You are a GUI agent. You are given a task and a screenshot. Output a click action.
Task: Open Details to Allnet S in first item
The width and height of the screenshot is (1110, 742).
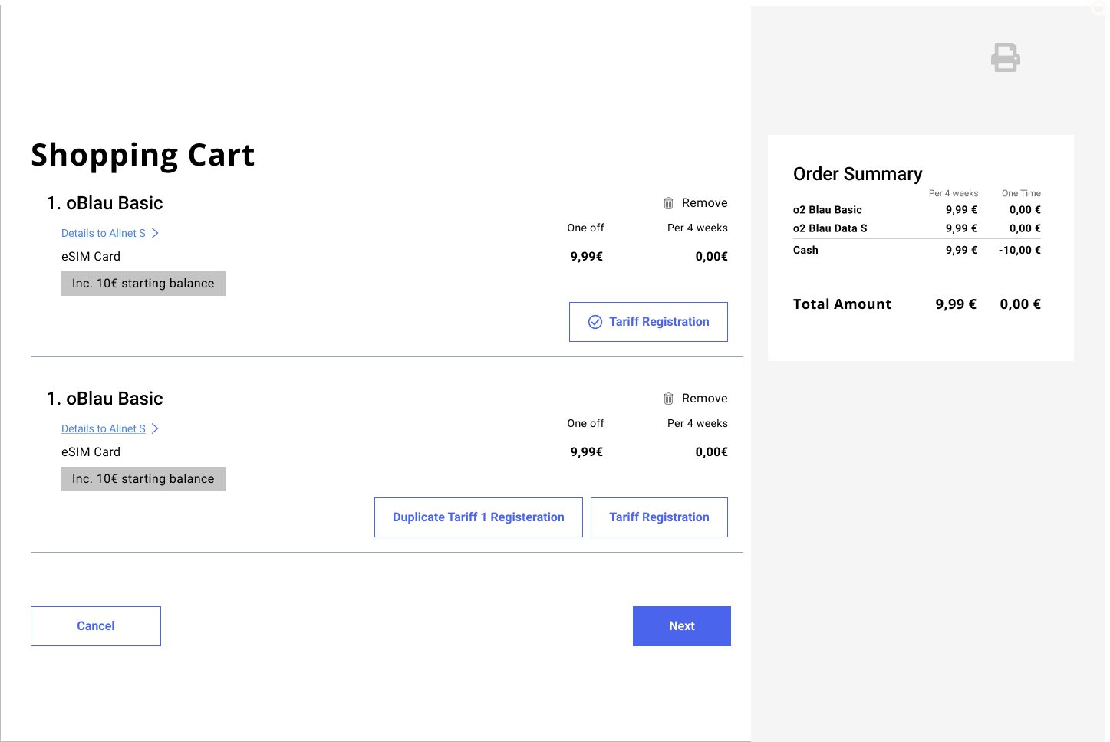tap(110, 233)
